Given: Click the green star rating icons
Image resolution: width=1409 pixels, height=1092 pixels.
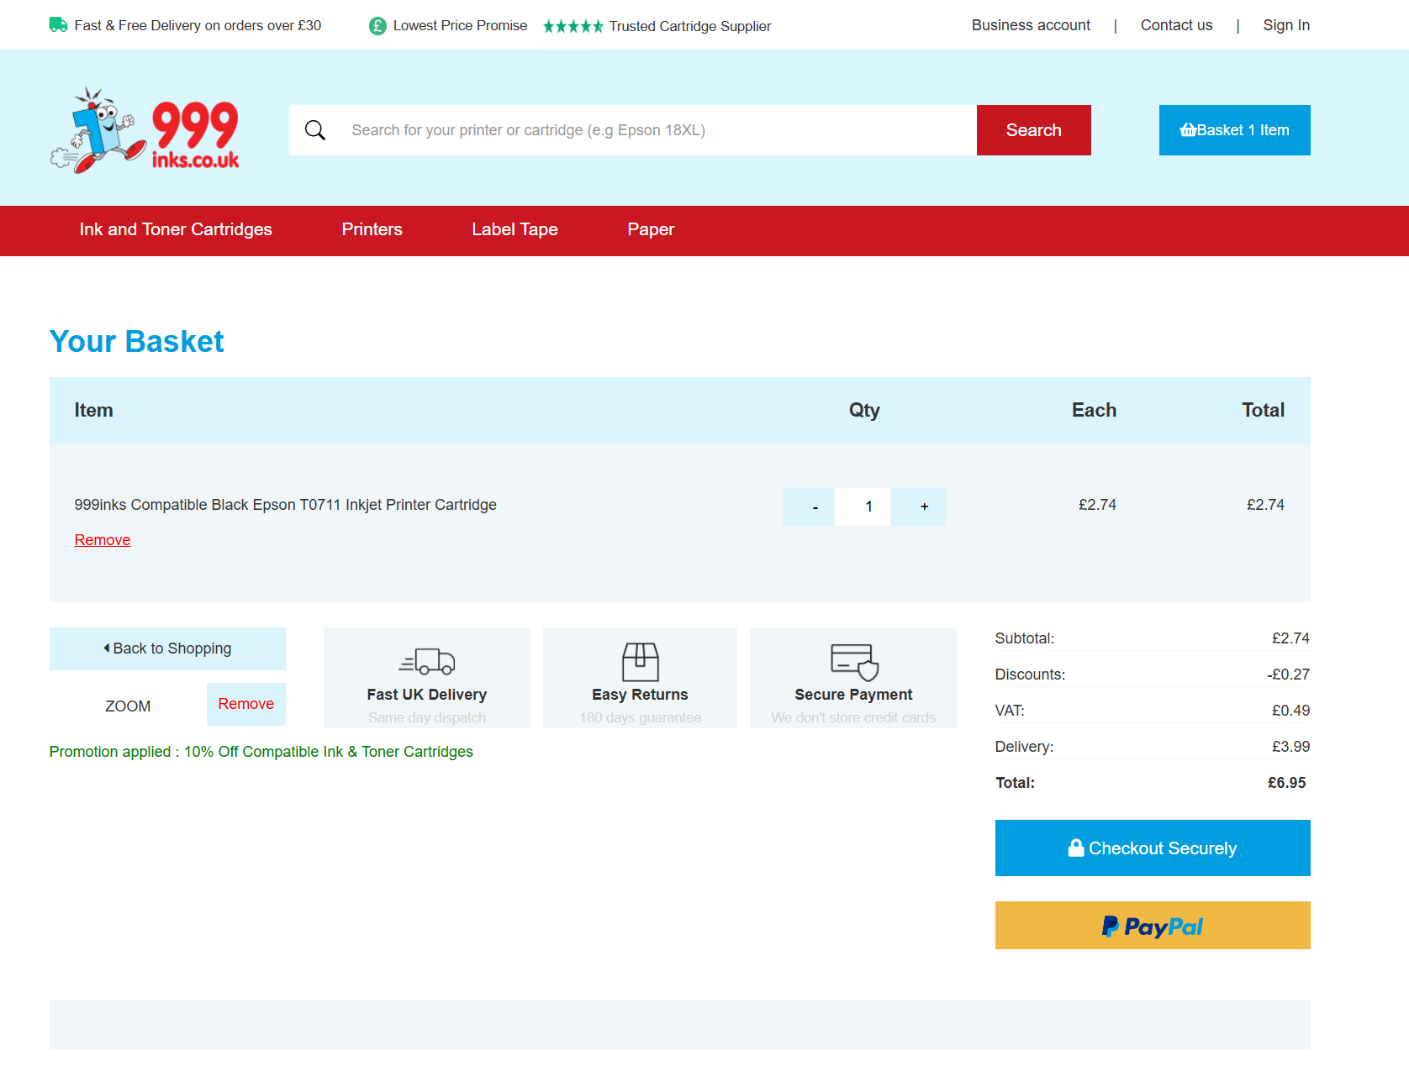Looking at the screenshot, I should (x=573, y=26).
